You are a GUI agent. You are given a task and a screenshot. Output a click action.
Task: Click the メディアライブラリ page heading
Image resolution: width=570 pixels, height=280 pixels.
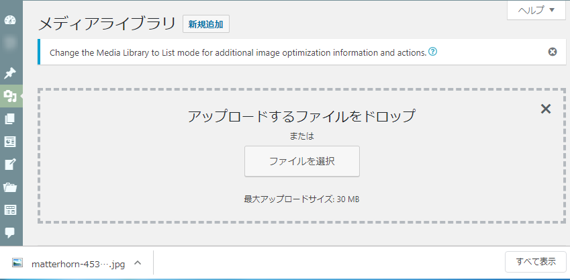click(x=107, y=25)
